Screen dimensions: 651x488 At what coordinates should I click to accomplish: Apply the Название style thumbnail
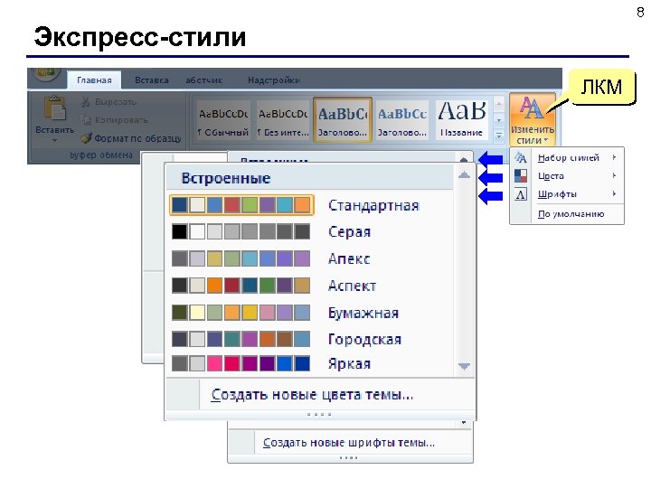461,120
